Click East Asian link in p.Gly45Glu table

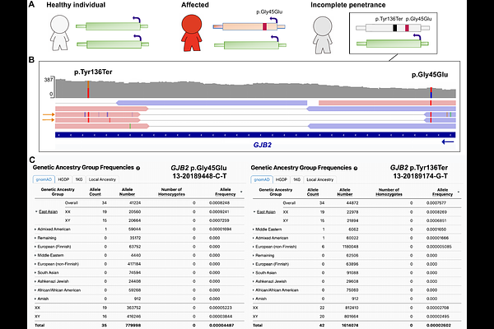49,211
